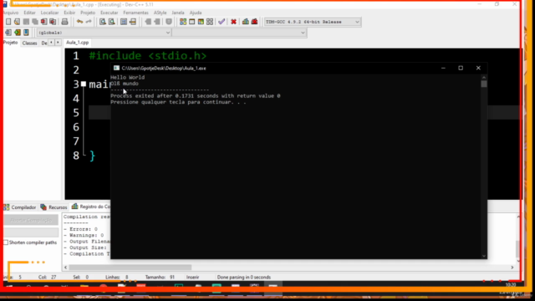Open the Ajuda menu

[x=196, y=13]
